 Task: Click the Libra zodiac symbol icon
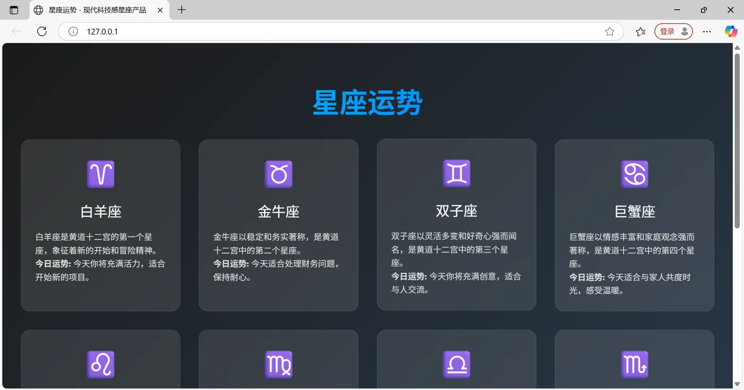click(456, 364)
